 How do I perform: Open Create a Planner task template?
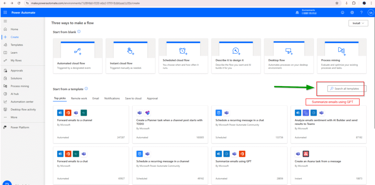[170, 124]
